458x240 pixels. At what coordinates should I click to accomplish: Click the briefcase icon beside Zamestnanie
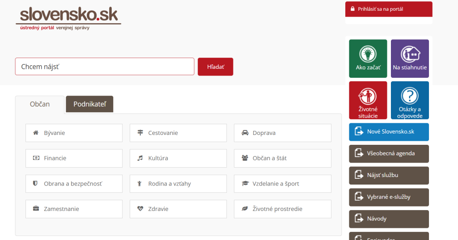[x=36, y=209]
